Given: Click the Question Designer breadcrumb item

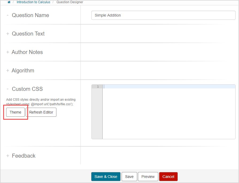Looking at the screenshot, I should coord(70,2).
